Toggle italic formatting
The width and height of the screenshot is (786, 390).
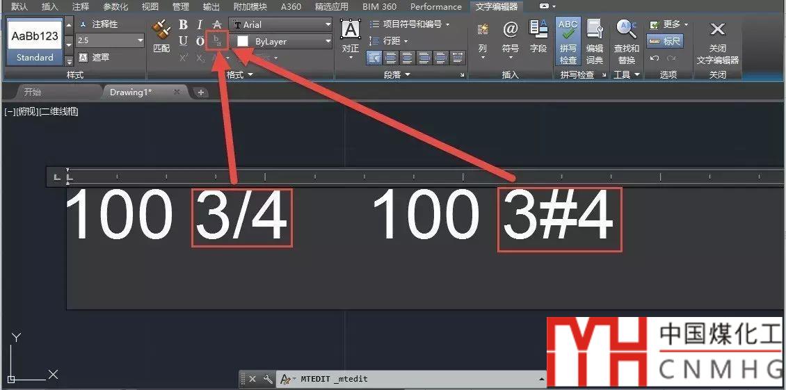[x=200, y=24]
